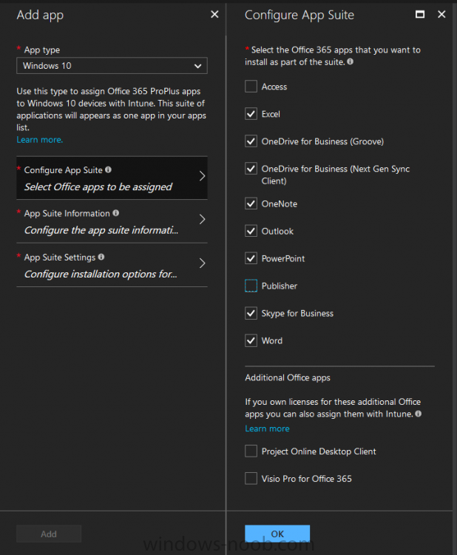
Task: Click info icon beside App Suite Information
Action: point(115,213)
